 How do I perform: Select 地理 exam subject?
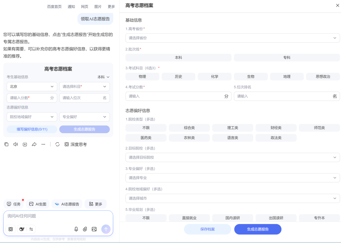point(287,76)
